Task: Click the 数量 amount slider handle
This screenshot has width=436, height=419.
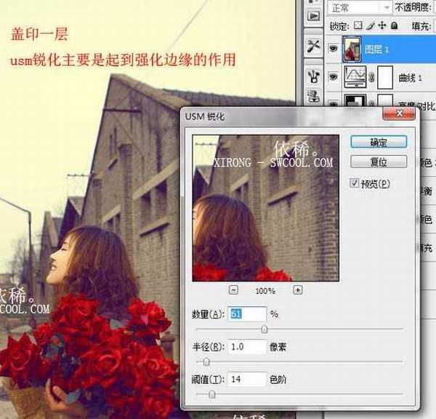Action: (264, 330)
